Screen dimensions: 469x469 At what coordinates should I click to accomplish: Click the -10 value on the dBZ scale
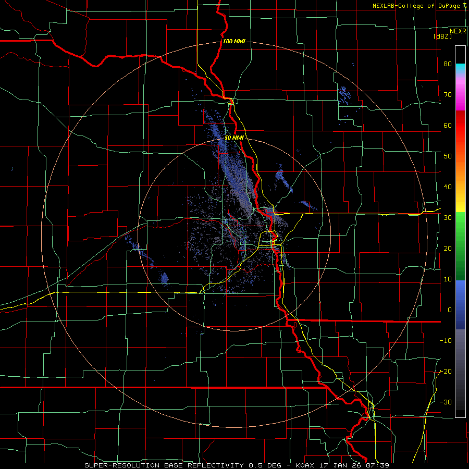[x=446, y=341]
